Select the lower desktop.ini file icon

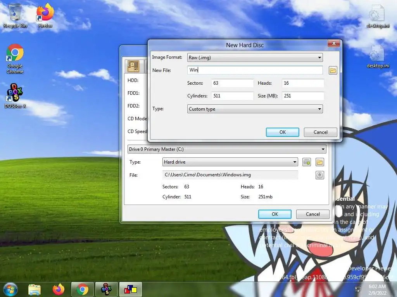pyautogui.click(x=378, y=56)
